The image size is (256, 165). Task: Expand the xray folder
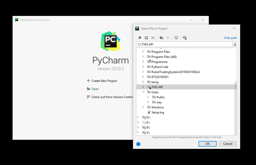[x=148, y=102]
